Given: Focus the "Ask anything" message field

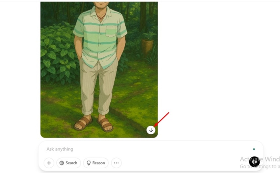Looking at the screenshot, I should (143, 149).
